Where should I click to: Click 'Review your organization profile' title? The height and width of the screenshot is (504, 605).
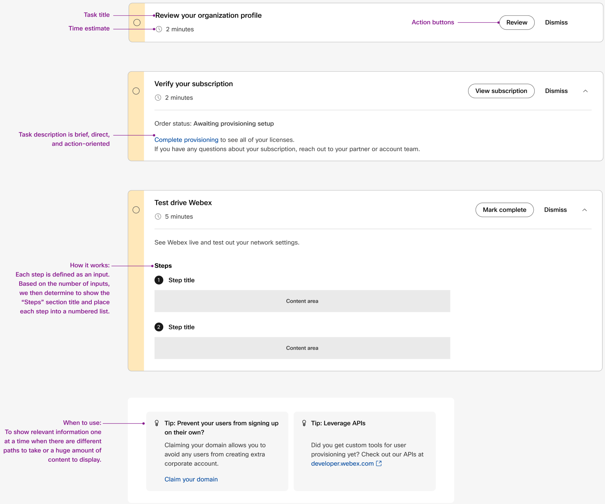[208, 15]
